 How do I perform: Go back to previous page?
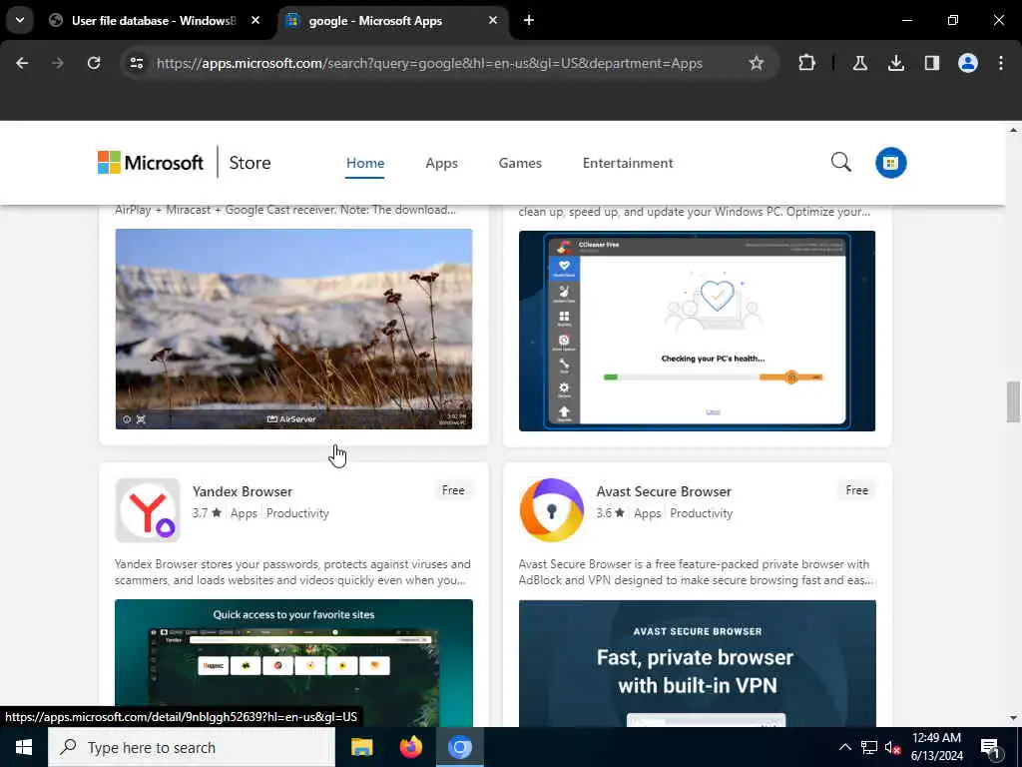click(x=22, y=63)
